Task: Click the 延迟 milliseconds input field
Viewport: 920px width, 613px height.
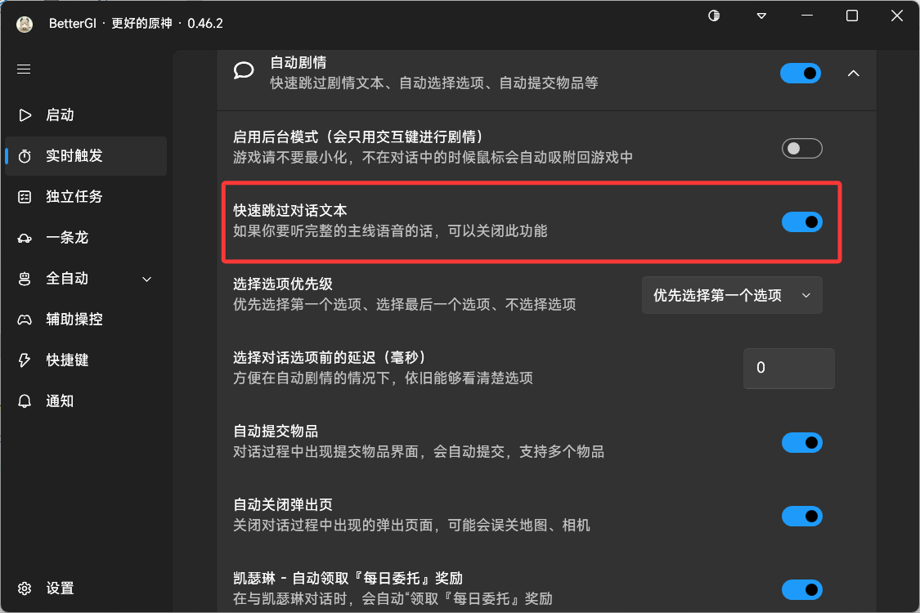Action: pyautogui.click(x=788, y=368)
